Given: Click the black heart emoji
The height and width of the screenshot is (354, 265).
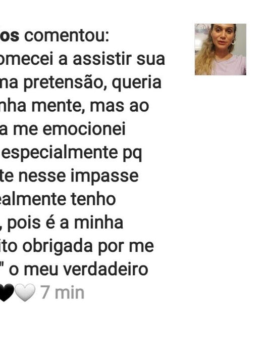Looking at the screenshot, I should pyautogui.click(x=7, y=293).
